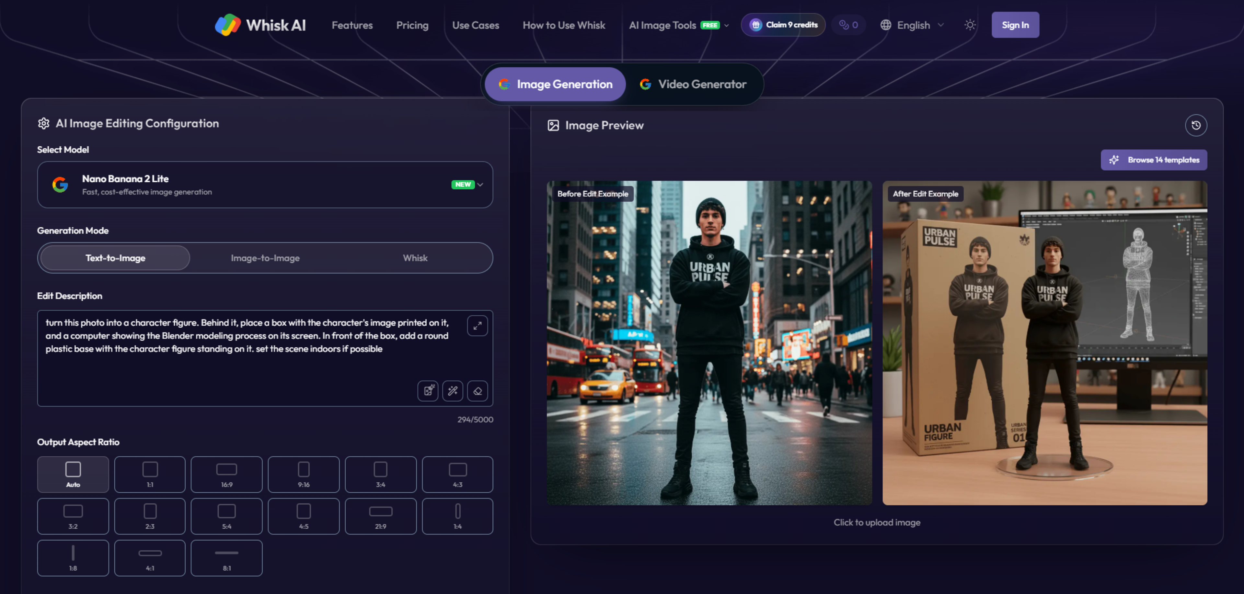Image resolution: width=1244 pixels, height=594 pixels.
Task: Select the 3:2 aspect ratio
Action: [73, 516]
